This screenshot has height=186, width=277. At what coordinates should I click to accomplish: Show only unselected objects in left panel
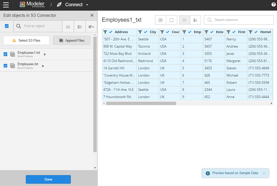point(80,27)
